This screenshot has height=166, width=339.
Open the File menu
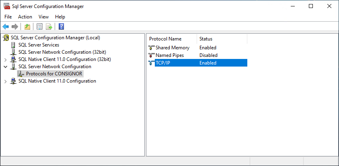[x=8, y=17]
